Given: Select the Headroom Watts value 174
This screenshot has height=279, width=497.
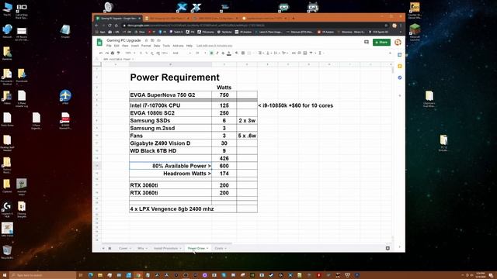Looking at the screenshot, I should point(224,174).
